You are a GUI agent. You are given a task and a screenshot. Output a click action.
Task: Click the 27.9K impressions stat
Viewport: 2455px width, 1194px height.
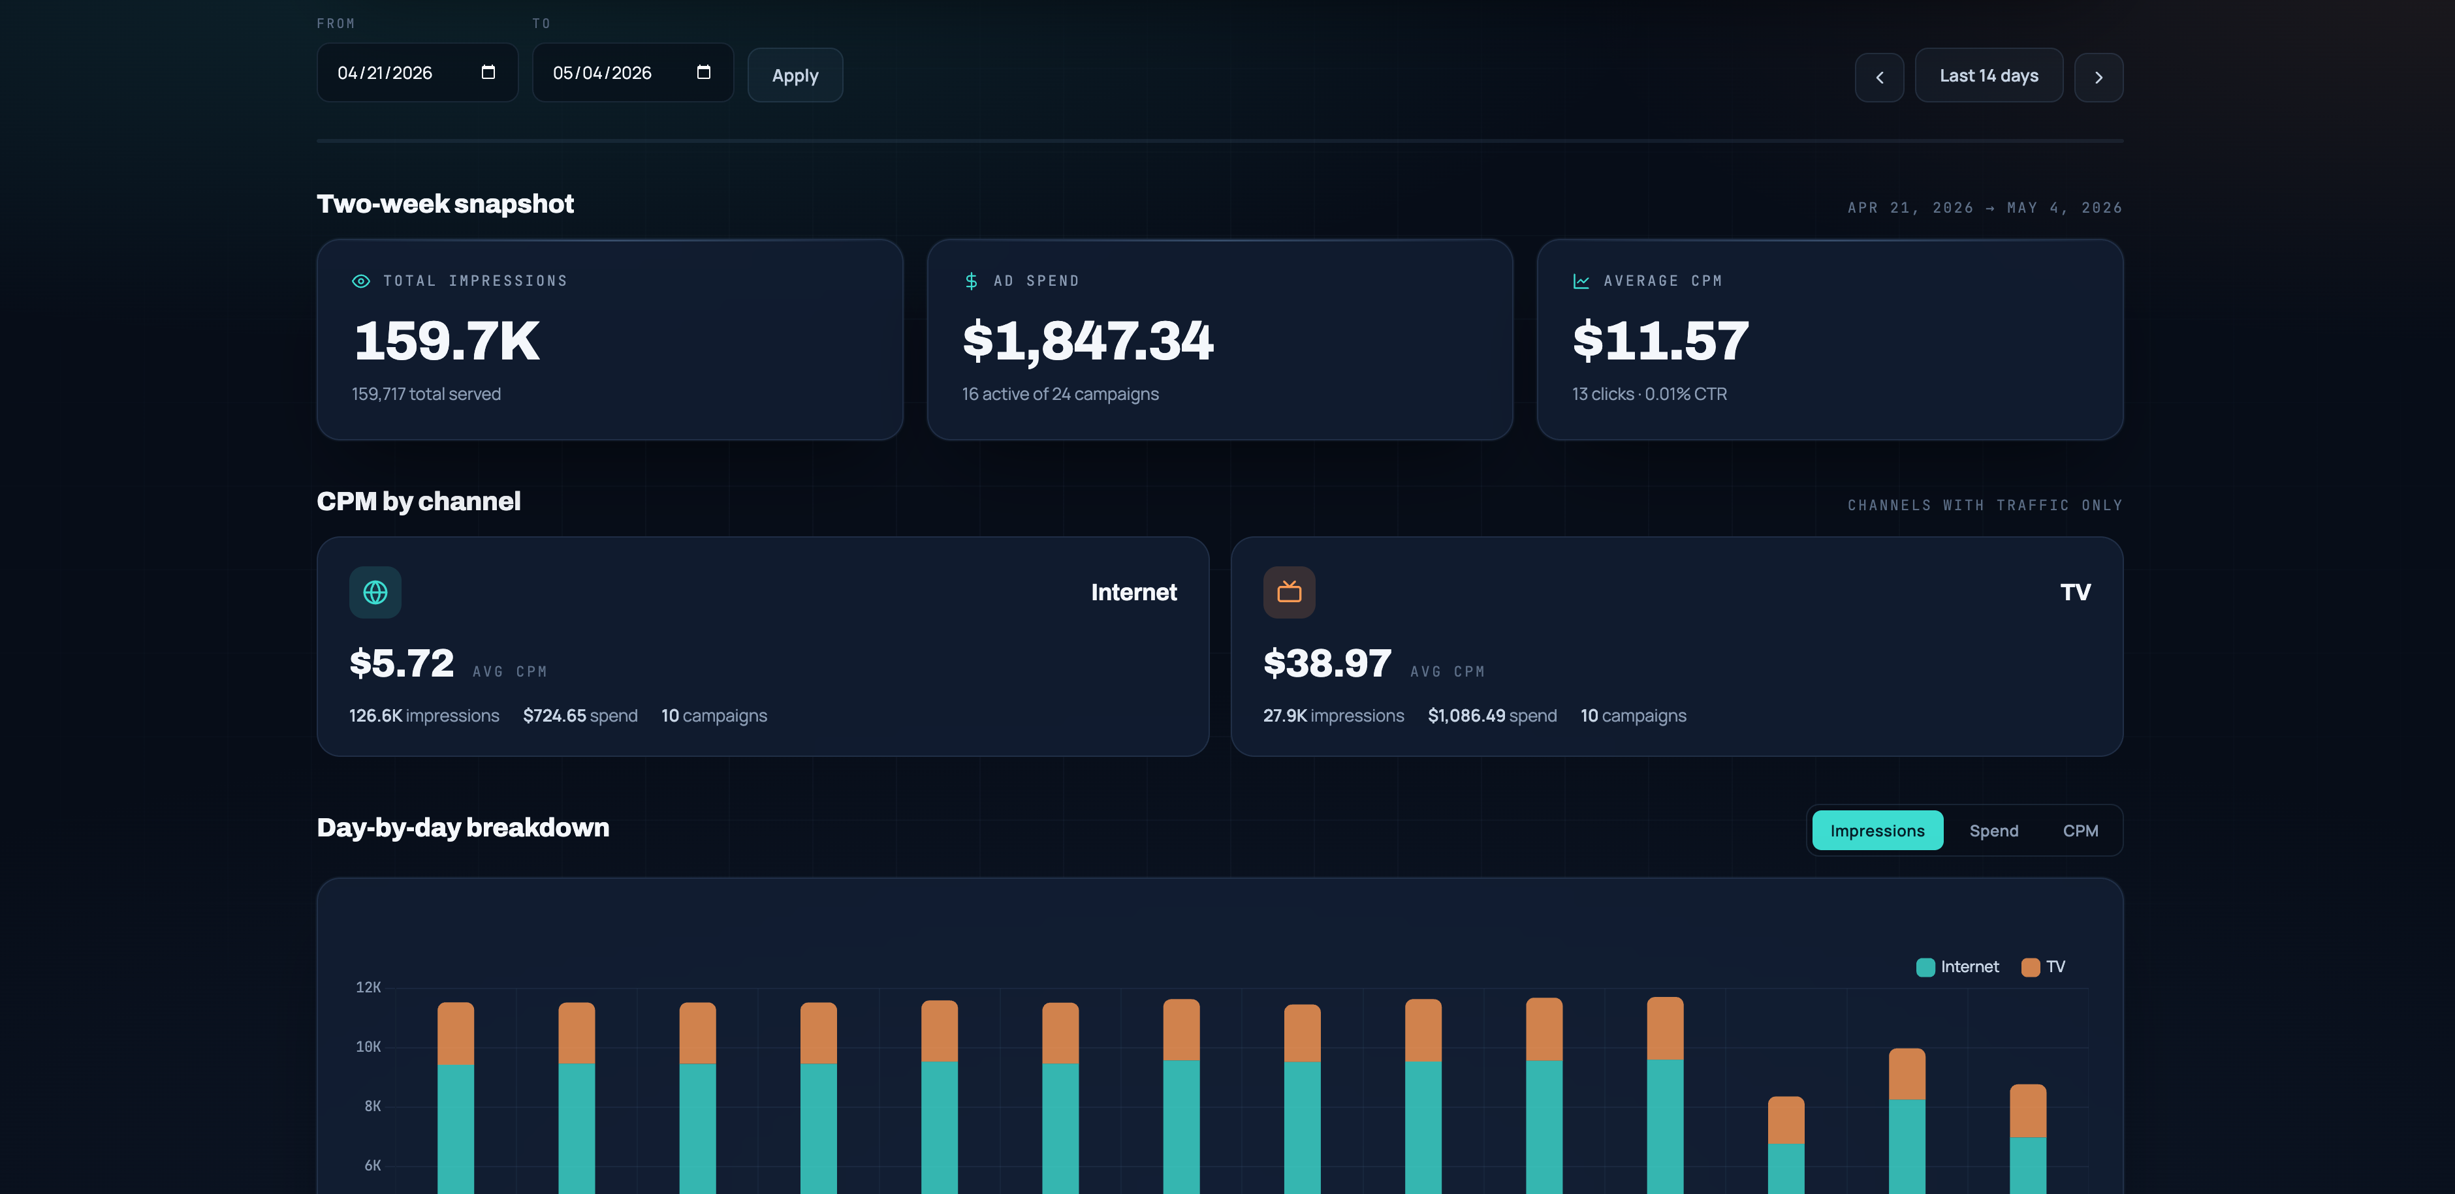point(1334,716)
